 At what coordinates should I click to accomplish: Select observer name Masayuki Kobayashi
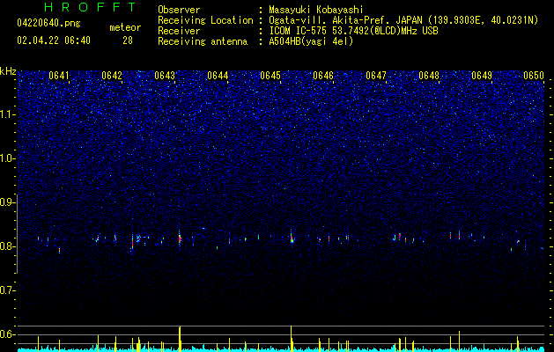[316, 10]
